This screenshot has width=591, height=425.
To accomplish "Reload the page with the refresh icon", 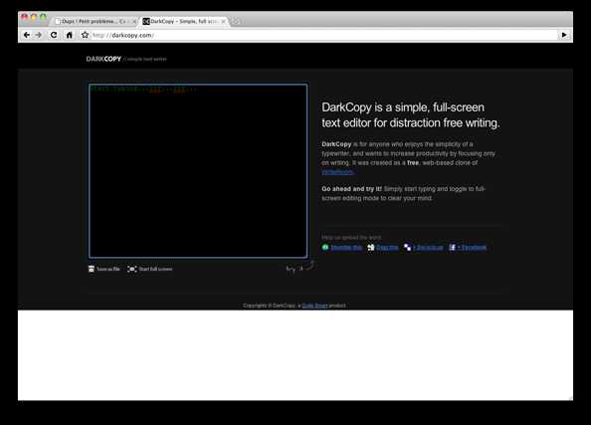I will [x=54, y=35].
